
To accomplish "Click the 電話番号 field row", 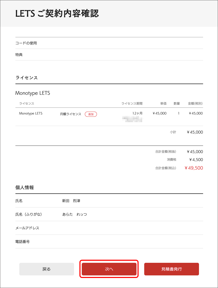I will [23, 241].
